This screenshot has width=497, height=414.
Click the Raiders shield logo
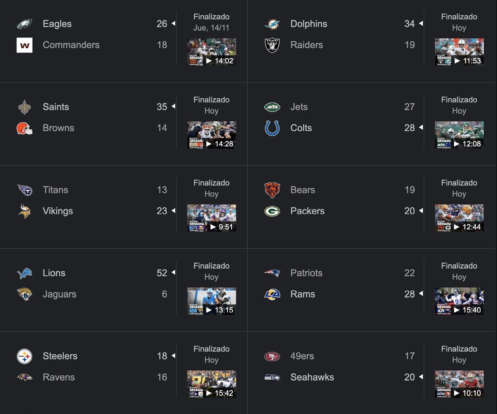272,45
